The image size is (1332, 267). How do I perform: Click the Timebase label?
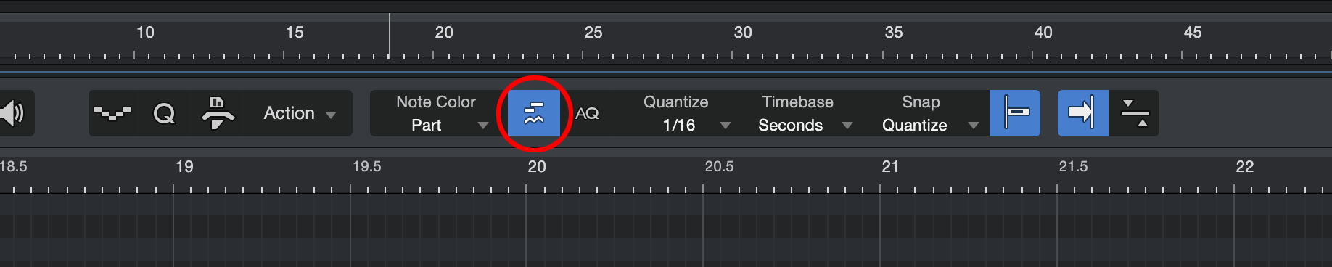(x=797, y=102)
